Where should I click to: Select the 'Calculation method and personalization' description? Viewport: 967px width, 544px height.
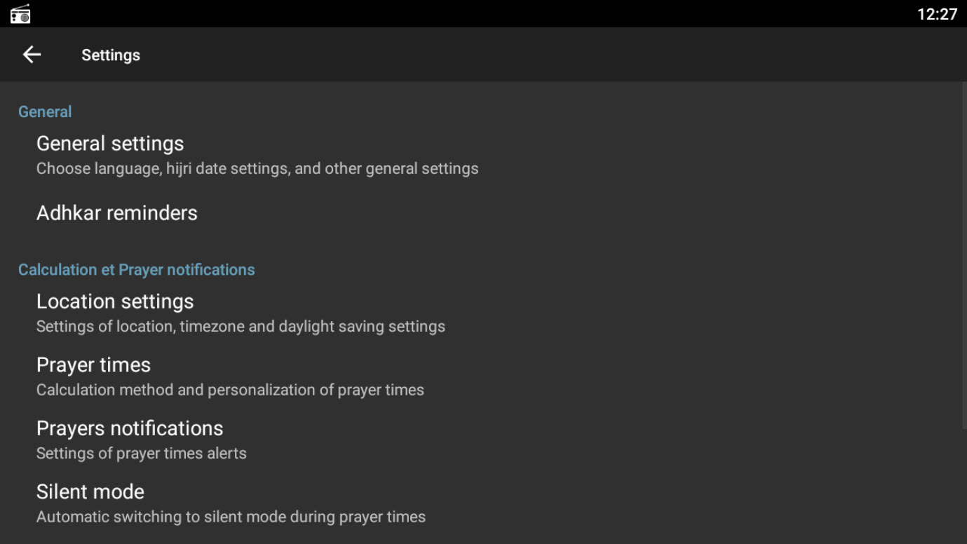(x=230, y=390)
